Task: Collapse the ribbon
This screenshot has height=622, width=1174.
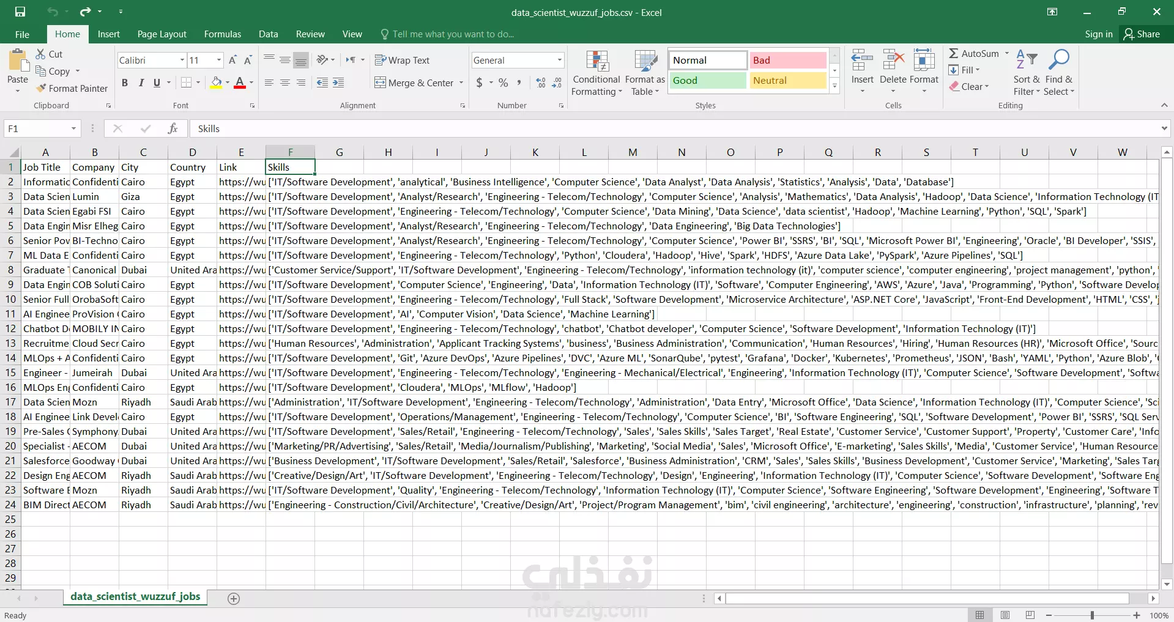Action: [1164, 105]
